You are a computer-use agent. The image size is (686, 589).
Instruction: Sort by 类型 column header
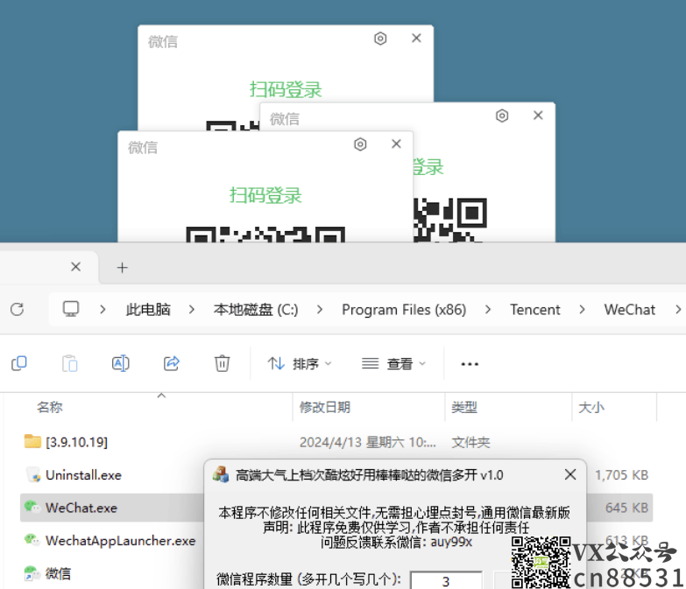click(464, 407)
